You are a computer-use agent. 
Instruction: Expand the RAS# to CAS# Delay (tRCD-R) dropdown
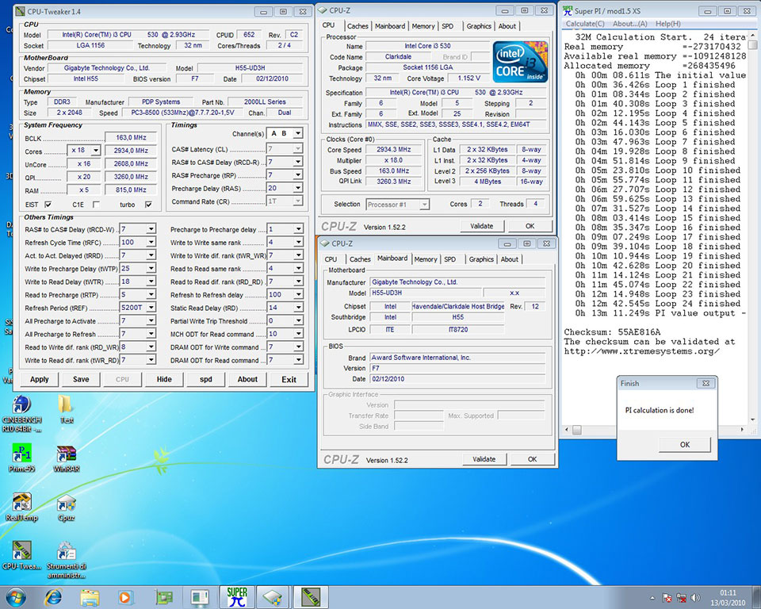298,162
